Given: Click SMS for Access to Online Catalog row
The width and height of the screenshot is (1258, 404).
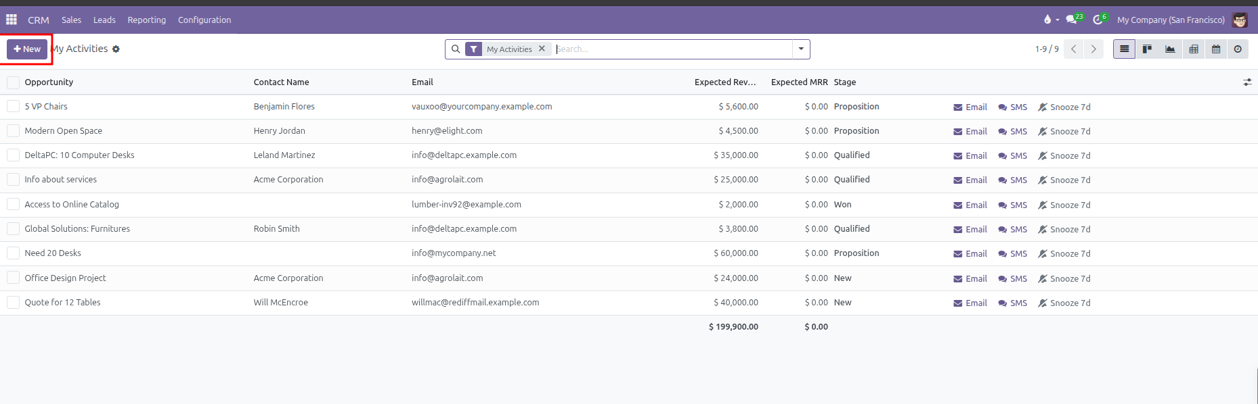Looking at the screenshot, I should pos(1012,205).
